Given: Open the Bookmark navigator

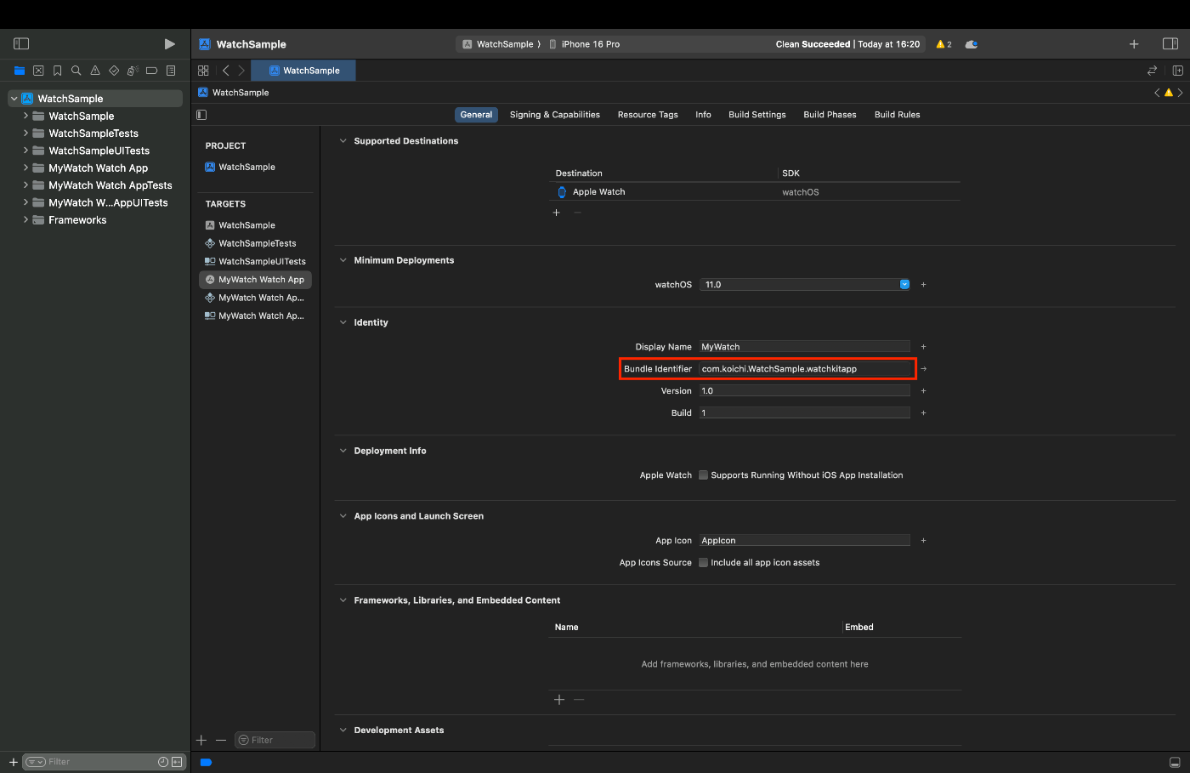Looking at the screenshot, I should 57,71.
